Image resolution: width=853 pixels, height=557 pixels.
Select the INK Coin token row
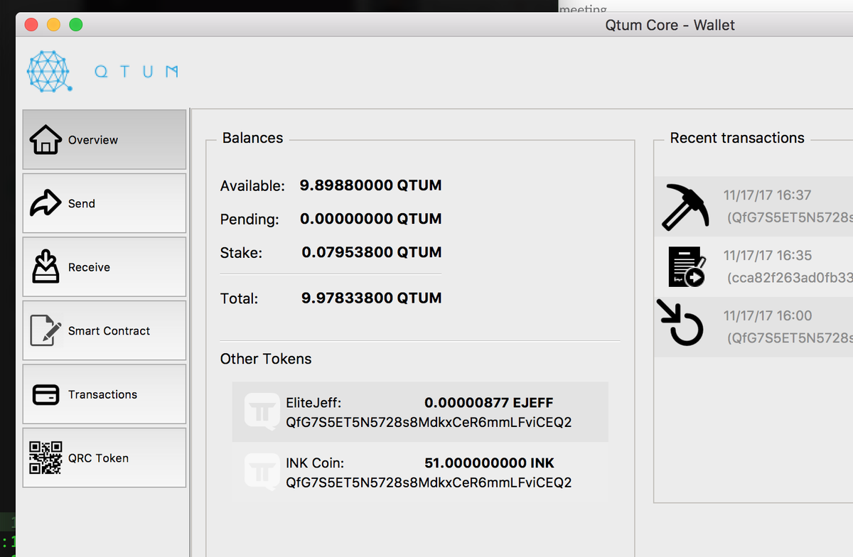coord(420,472)
